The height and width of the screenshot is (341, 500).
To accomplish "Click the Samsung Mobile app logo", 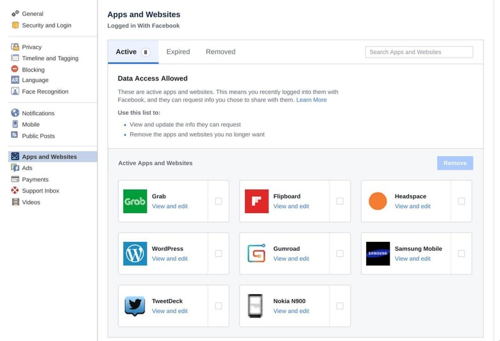I will [378, 253].
